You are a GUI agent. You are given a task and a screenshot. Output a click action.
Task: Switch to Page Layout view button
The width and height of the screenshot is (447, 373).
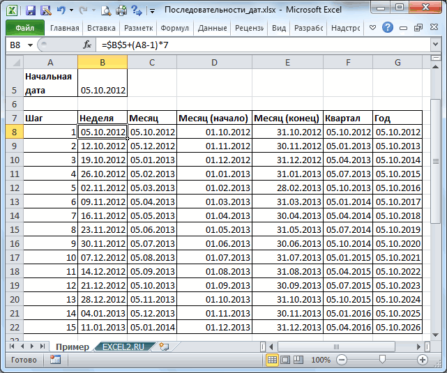(285, 360)
